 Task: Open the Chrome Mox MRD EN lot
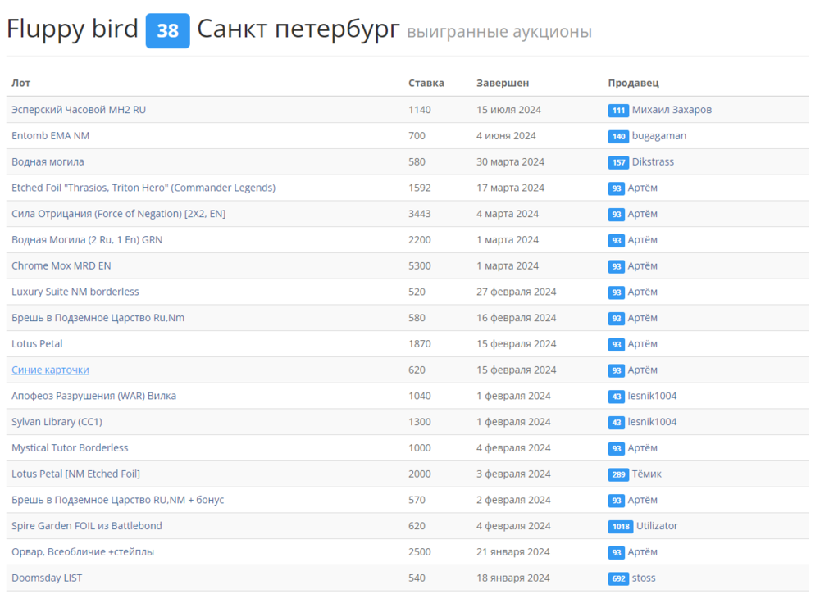coord(61,265)
